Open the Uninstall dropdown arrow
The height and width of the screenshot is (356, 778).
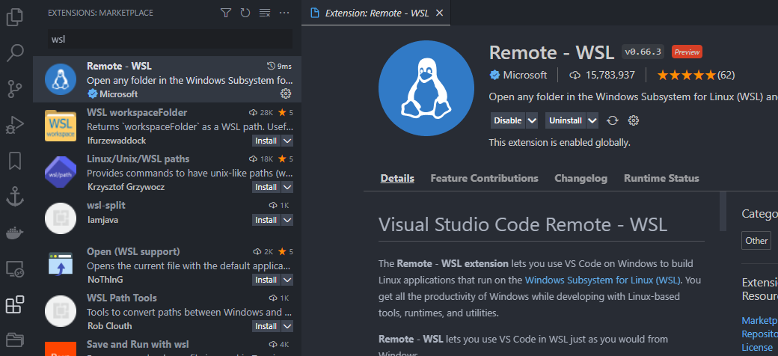tap(592, 120)
